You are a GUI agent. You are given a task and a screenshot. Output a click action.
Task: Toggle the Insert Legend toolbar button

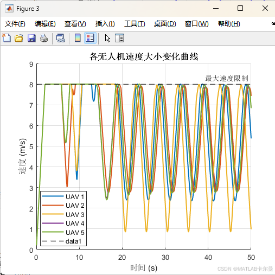pos(90,38)
